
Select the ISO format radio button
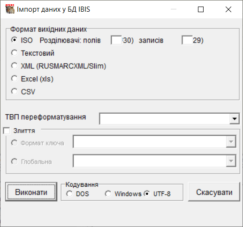(15, 40)
